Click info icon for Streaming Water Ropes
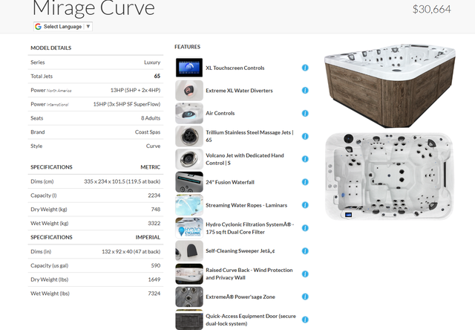This screenshot has height=330, width=475. click(x=305, y=205)
